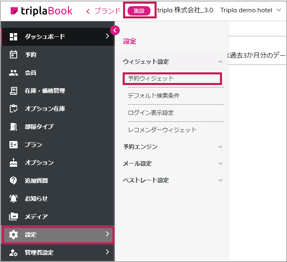Click the プラン checklist icon
The width and height of the screenshot is (287, 262).
[13, 145]
